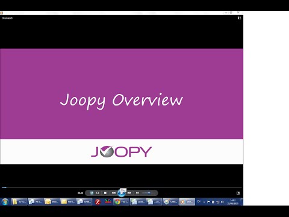This screenshot has height=217, width=289.
Task: Skip to previous track
Action: point(114,193)
